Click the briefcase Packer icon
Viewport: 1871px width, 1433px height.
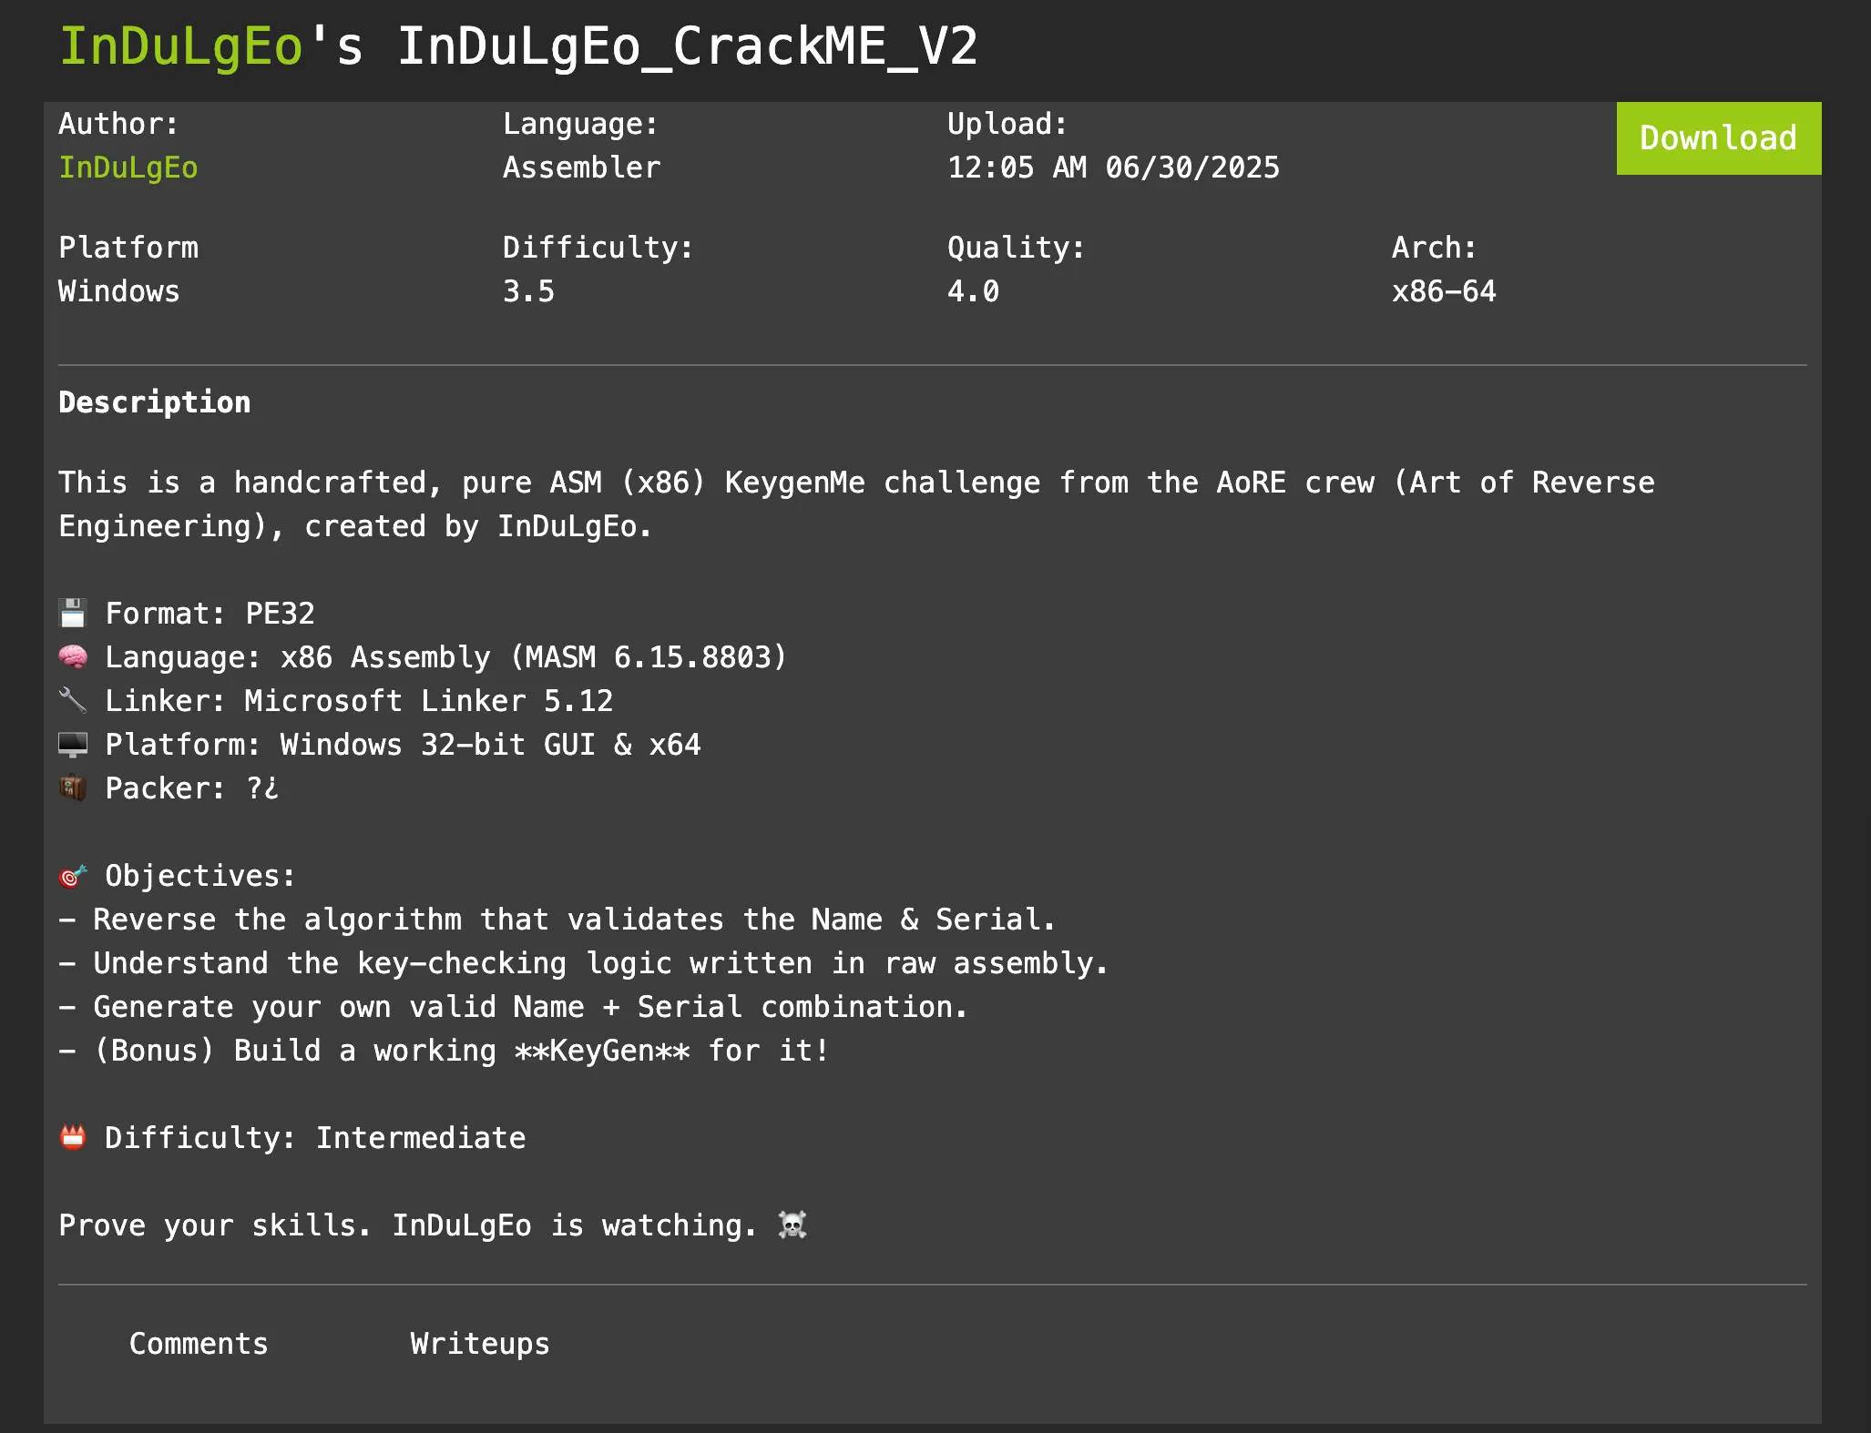click(73, 788)
